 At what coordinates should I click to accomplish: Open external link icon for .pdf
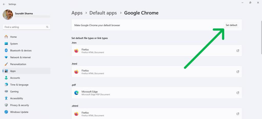(238, 93)
